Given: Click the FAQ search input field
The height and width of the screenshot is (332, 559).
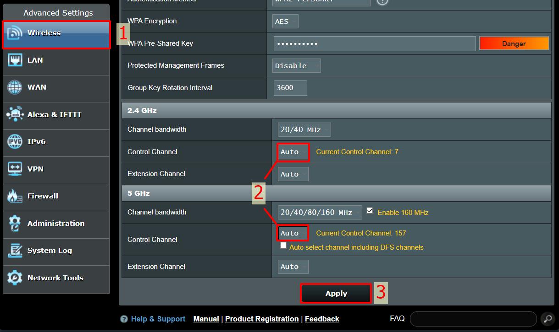Looking at the screenshot, I should [x=473, y=319].
